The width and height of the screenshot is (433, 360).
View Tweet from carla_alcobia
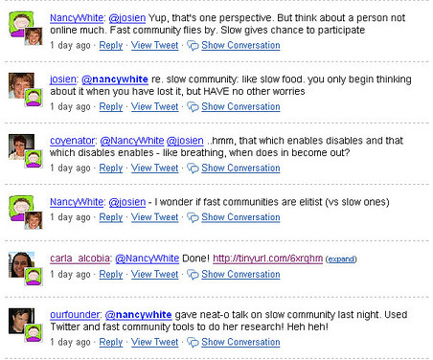(154, 274)
